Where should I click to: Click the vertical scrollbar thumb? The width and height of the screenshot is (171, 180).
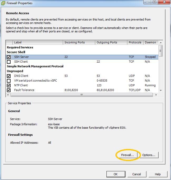point(161,51)
